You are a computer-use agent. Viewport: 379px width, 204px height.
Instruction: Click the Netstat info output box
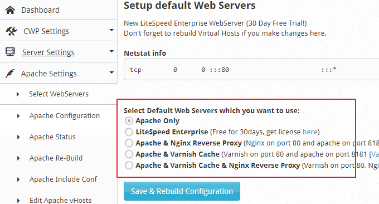tap(251, 70)
